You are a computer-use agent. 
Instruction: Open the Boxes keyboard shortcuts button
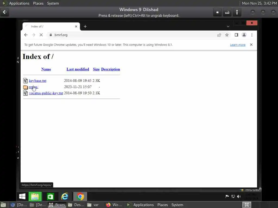pos(227,12)
